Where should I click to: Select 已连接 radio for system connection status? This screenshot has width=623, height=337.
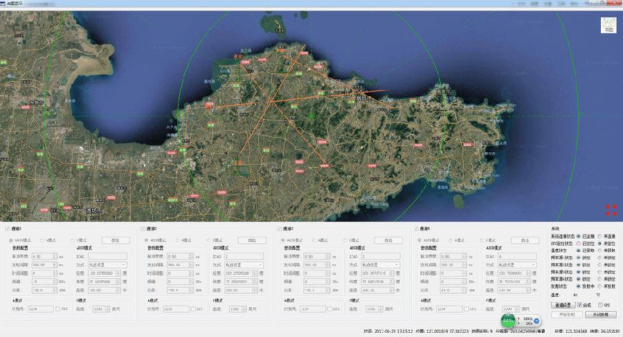[579, 236]
